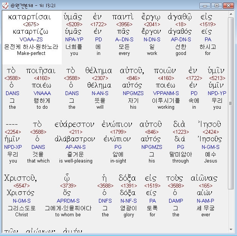
Task: Click Strong's number <5547>
Action: coord(22,186)
